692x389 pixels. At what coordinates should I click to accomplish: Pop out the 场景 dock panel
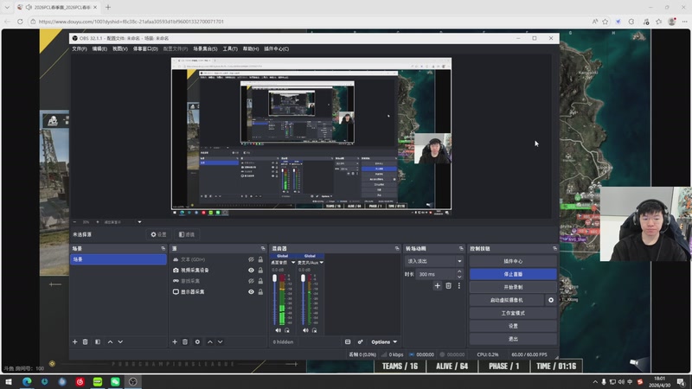pyautogui.click(x=163, y=249)
